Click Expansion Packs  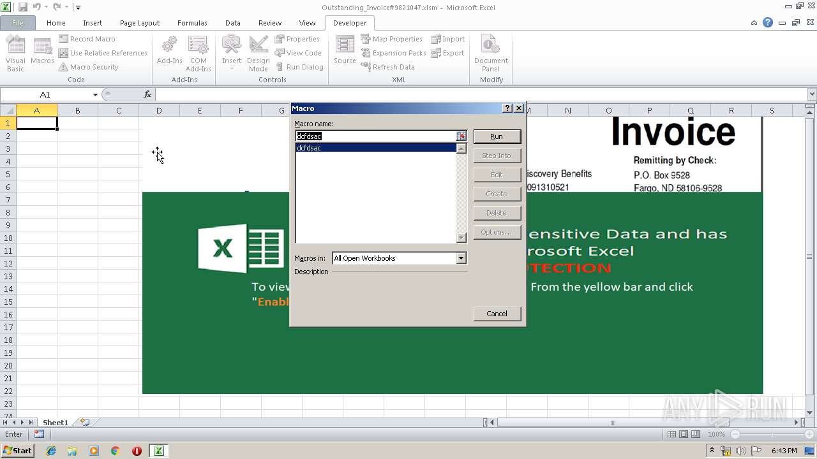(393, 53)
